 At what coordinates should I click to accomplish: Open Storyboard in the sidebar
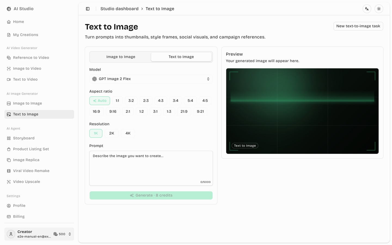coord(39,138)
